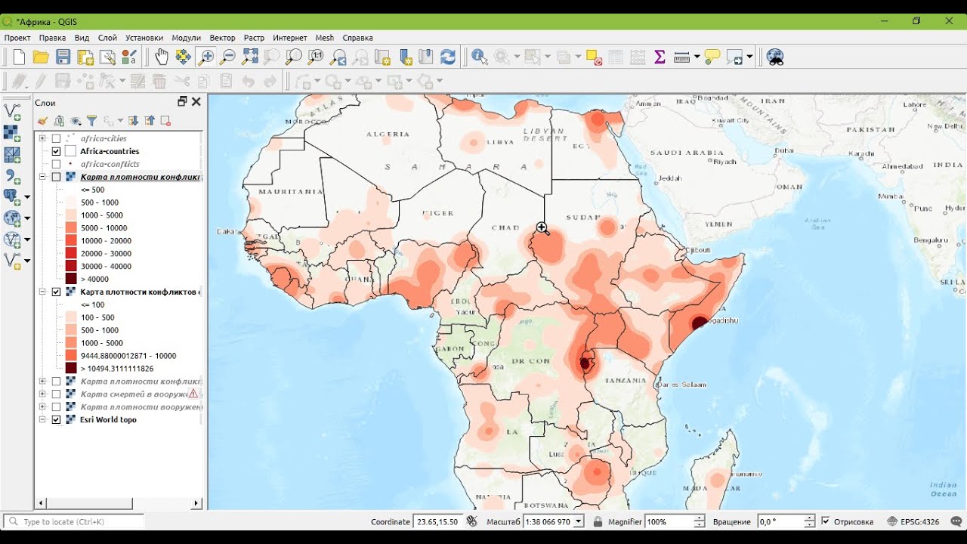Viewport: 967px width, 544px height.
Task: Uncheck Карта плотности конфликтов layer with <= 100 legend
Action: [x=56, y=292]
